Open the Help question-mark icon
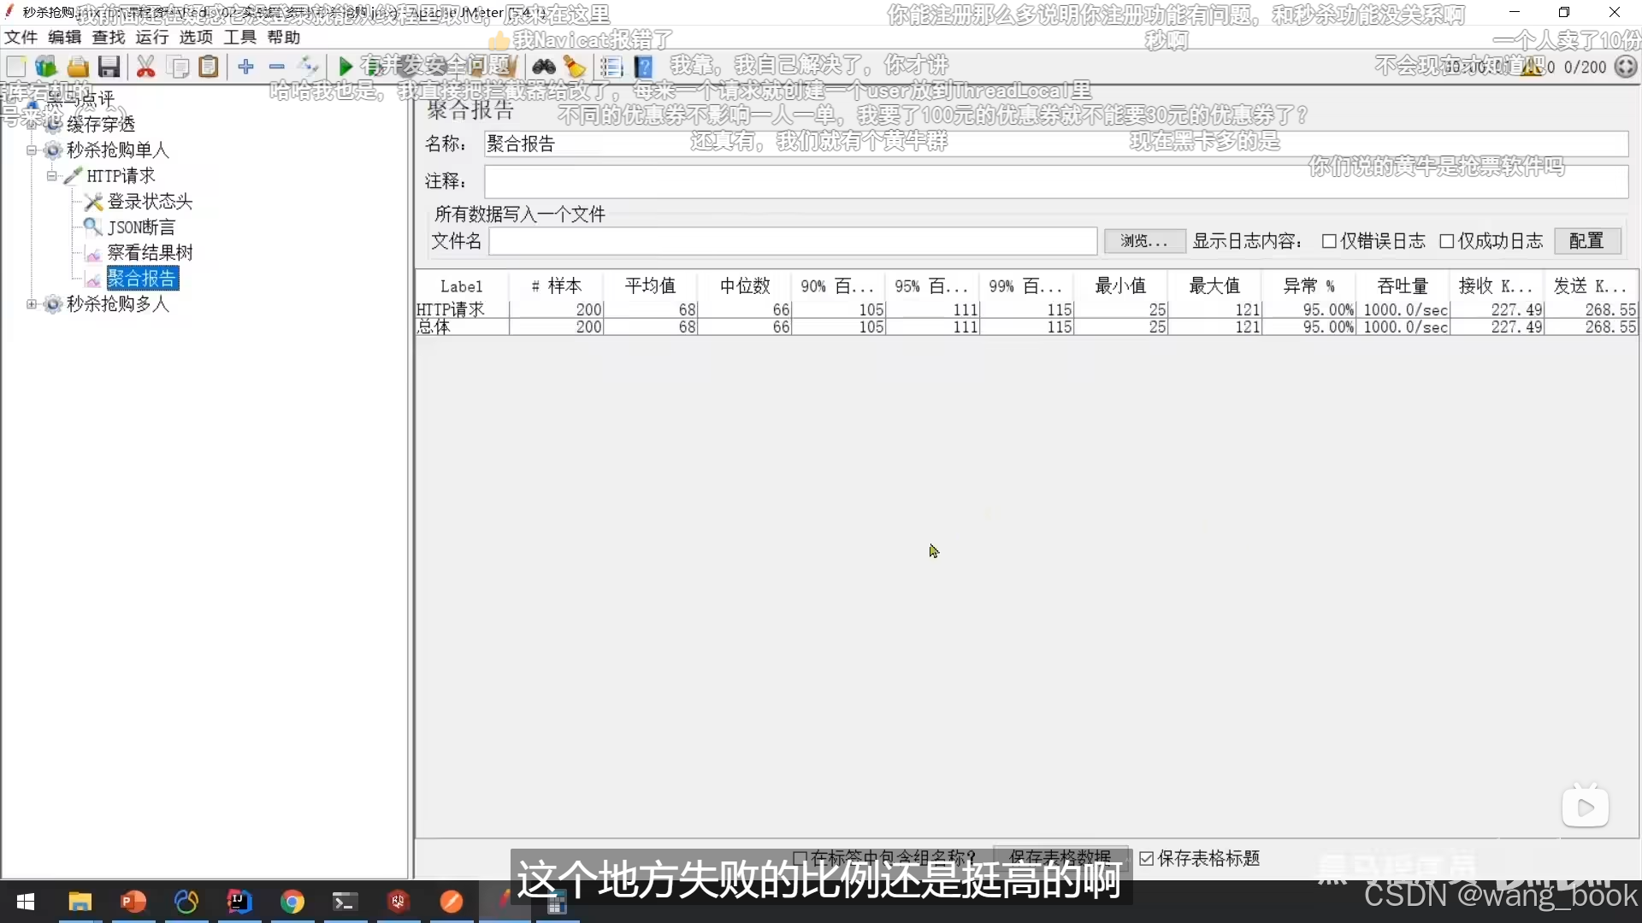Viewport: 1642px width, 923px height. [643, 67]
